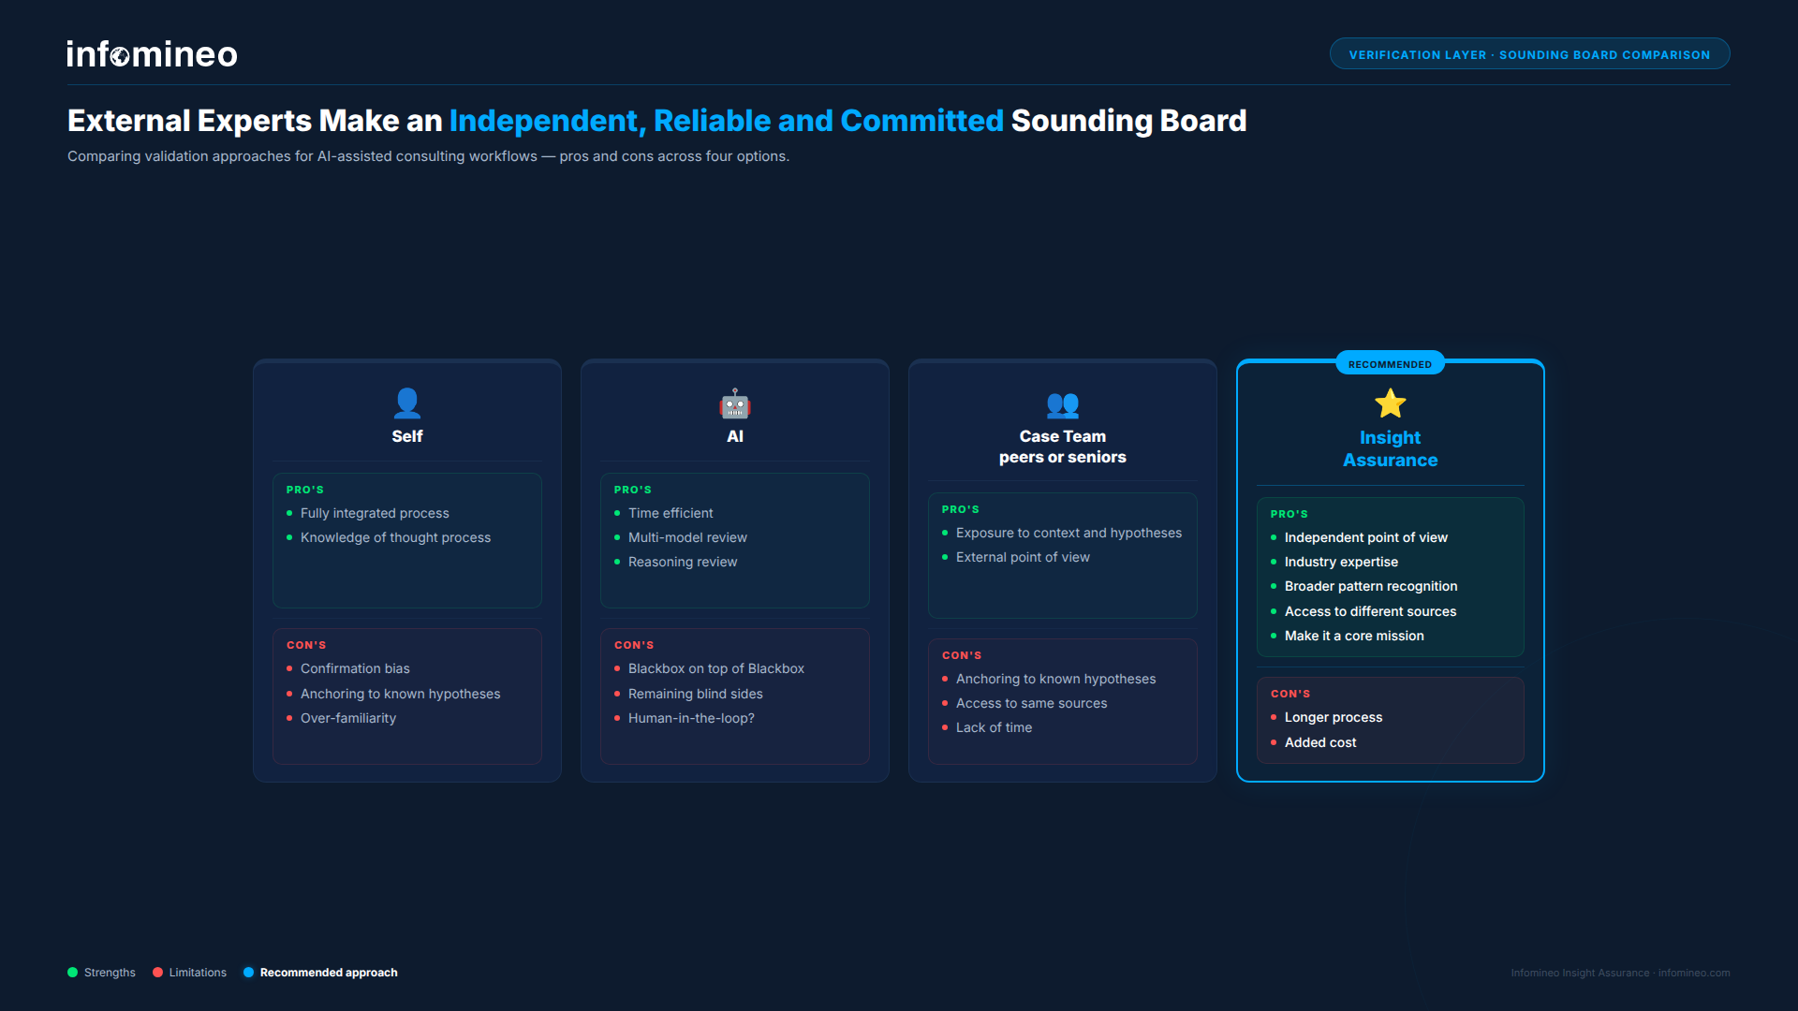
Task: Click the slide title about External Experts
Action: (x=656, y=121)
